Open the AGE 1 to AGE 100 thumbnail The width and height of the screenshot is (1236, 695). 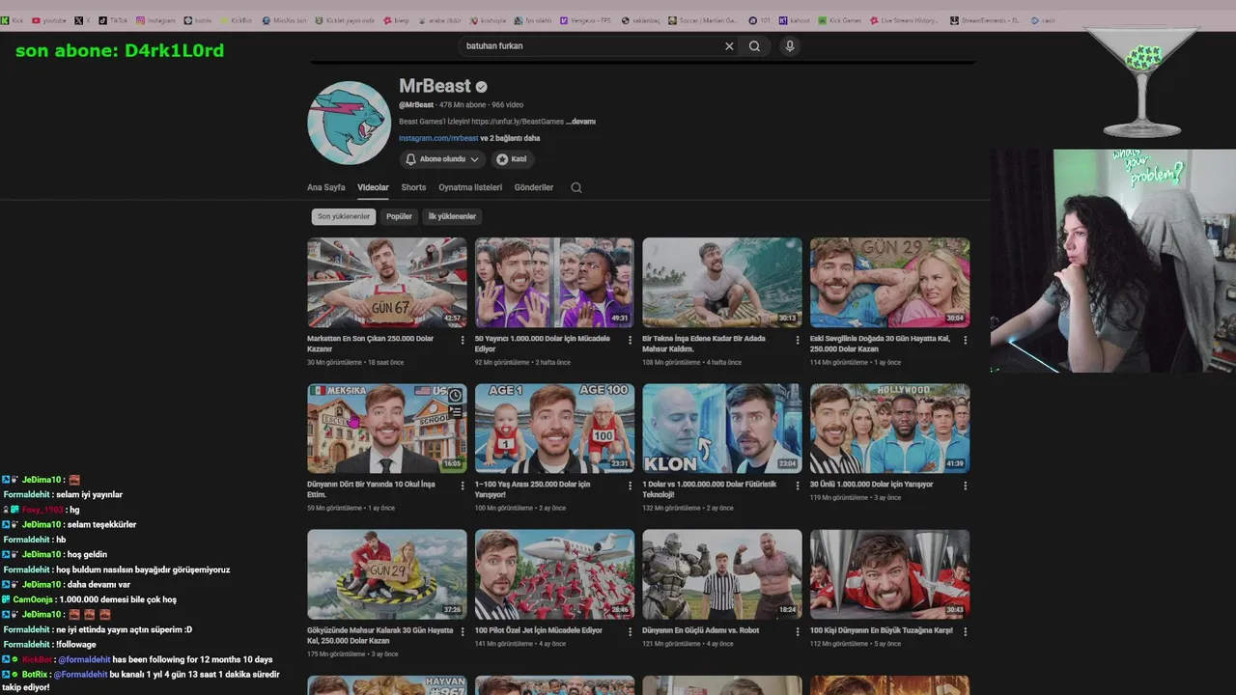(x=554, y=428)
